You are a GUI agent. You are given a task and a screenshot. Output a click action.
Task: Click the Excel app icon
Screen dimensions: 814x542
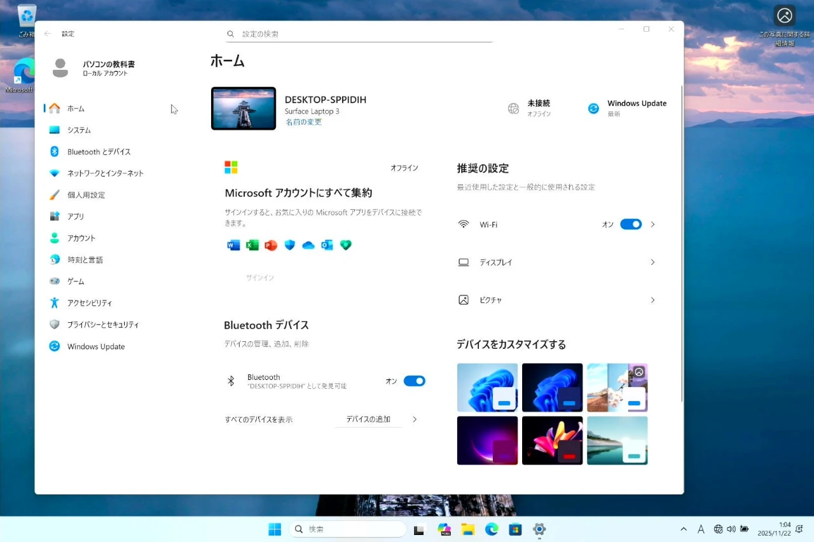pyautogui.click(x=252, y=245)
